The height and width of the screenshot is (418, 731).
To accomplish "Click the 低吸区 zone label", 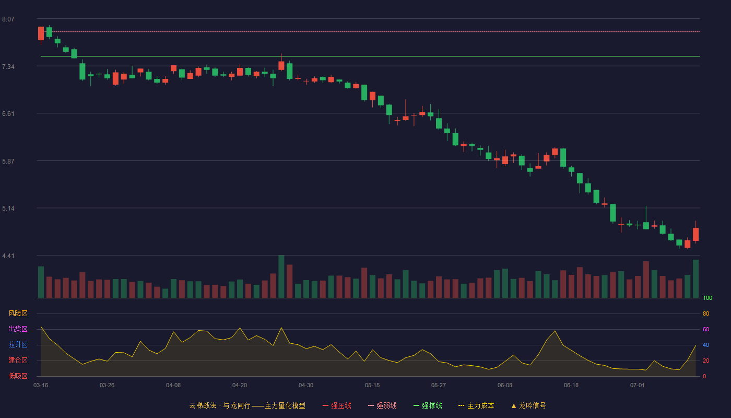I will [18, 376].
